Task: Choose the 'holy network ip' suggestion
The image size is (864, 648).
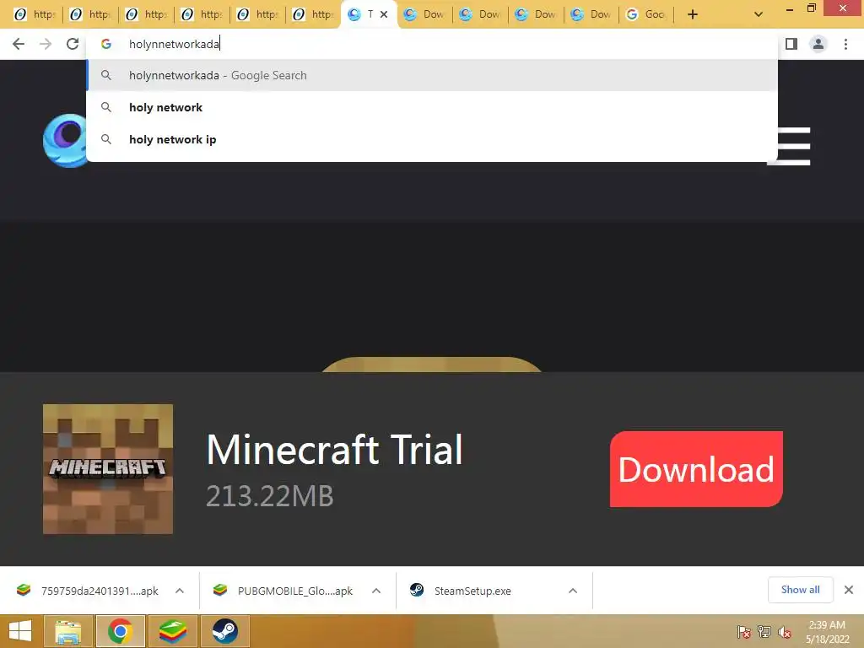Action: 432,139
